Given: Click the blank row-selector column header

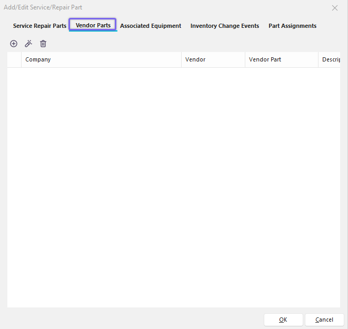Looking at the screenshot, I should pyautogui.click(x=14, y=60).
